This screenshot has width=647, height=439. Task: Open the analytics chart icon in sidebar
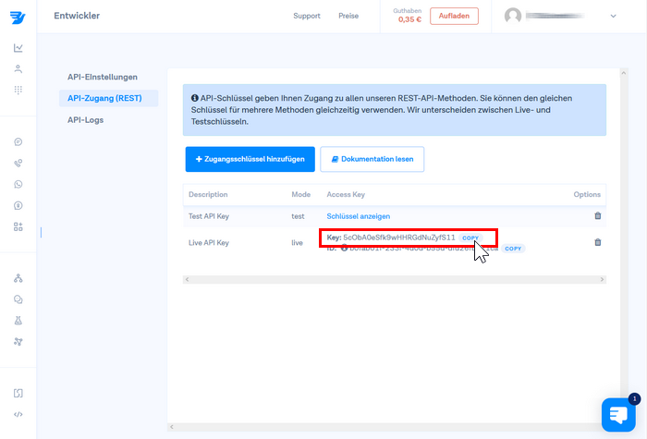(x=18, y=48)
